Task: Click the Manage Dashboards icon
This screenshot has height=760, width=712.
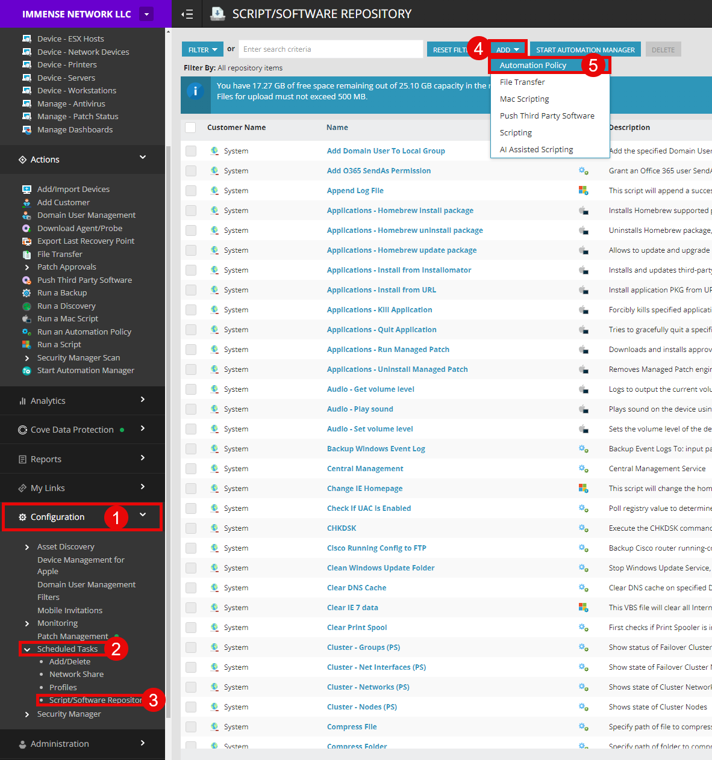Action: pos(27,130)
